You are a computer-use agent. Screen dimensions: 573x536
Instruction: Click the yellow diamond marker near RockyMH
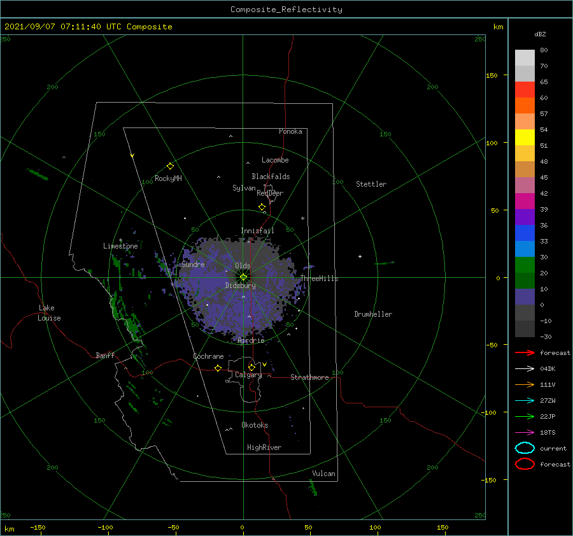[x=170, y=166]
